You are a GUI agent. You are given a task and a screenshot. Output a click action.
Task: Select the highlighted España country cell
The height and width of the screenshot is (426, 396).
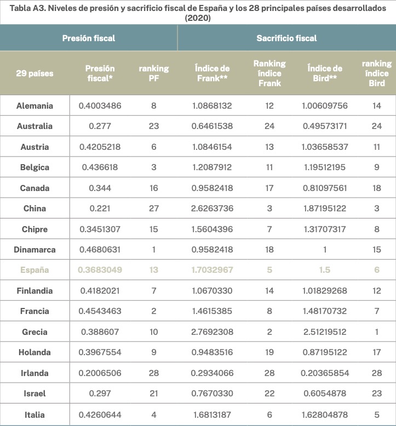tap(35, 270)
